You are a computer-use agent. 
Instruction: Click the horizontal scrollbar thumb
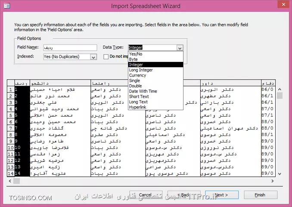(x=16, y=181)
